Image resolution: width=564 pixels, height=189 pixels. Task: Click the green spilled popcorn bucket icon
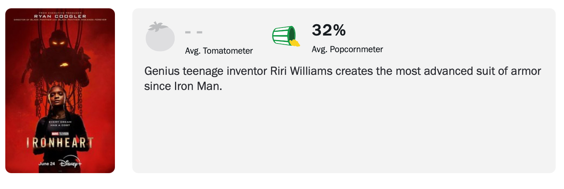pyautogui.click(x=284, y=36)
